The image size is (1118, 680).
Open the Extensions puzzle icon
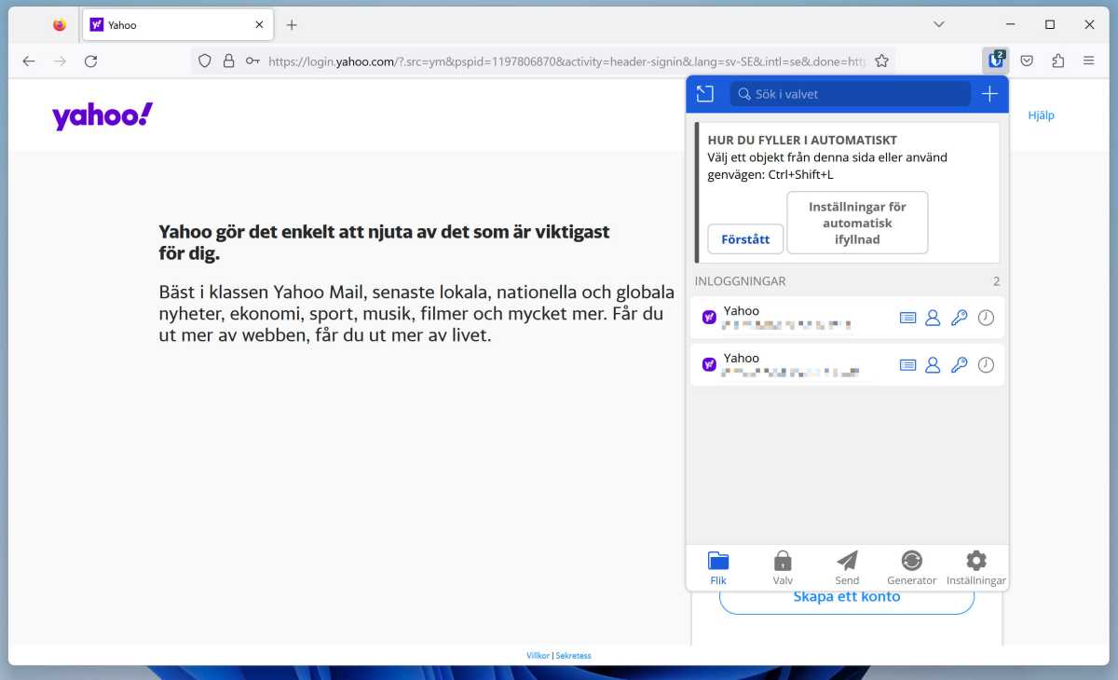pos(1057,61)
